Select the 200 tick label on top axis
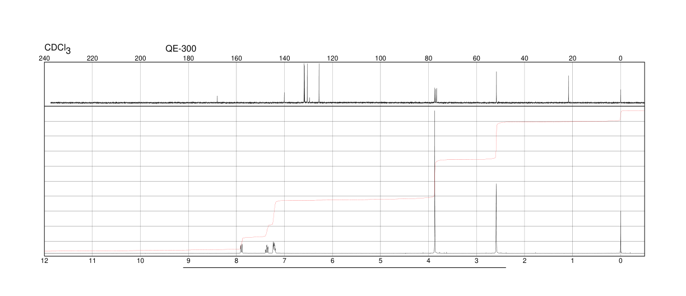The height and width of the screenshot is (296, 686). click(x=141, y=58)
